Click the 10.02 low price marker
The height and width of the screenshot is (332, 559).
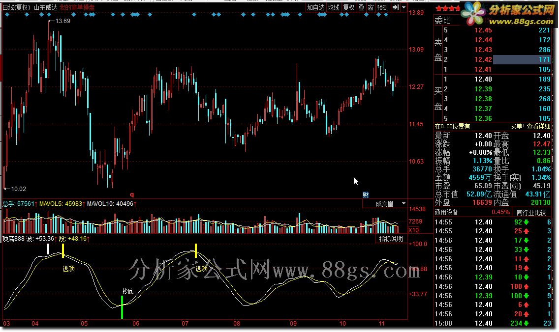[x=15, y=189]
